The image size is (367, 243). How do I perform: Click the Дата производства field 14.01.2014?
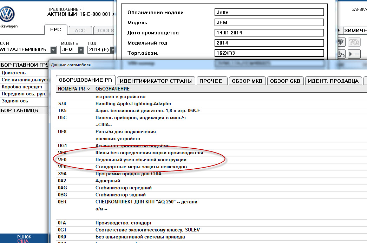(269, 33)
